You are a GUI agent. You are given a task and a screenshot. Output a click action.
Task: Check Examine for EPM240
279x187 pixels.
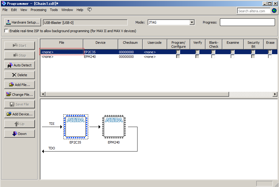tap(232, 56)
